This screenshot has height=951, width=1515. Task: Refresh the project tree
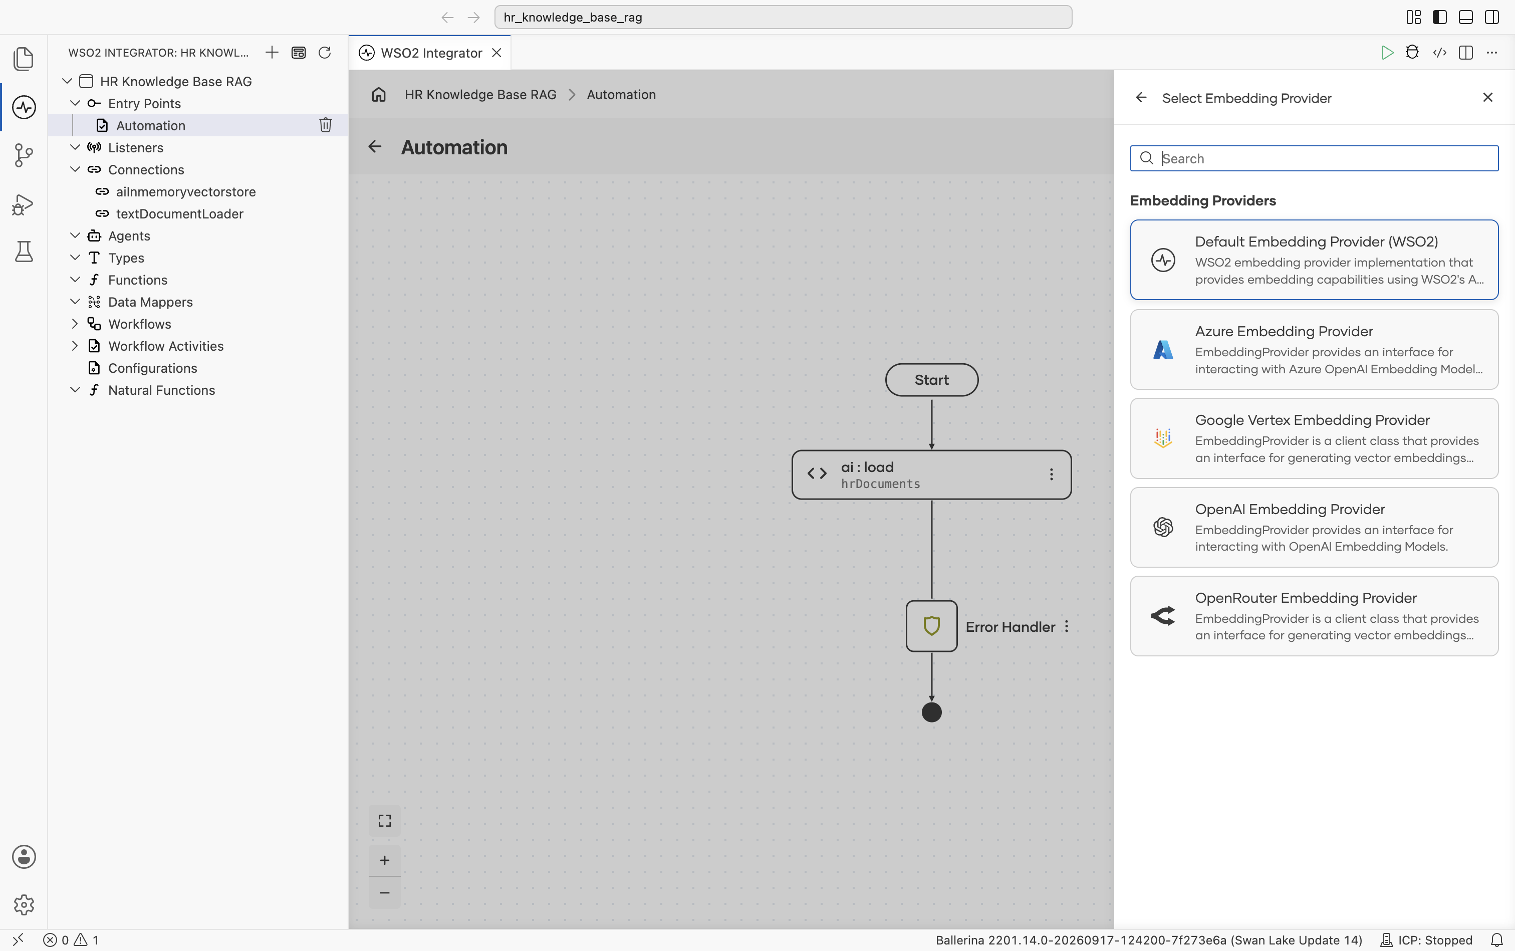click(x=325, y=52)
